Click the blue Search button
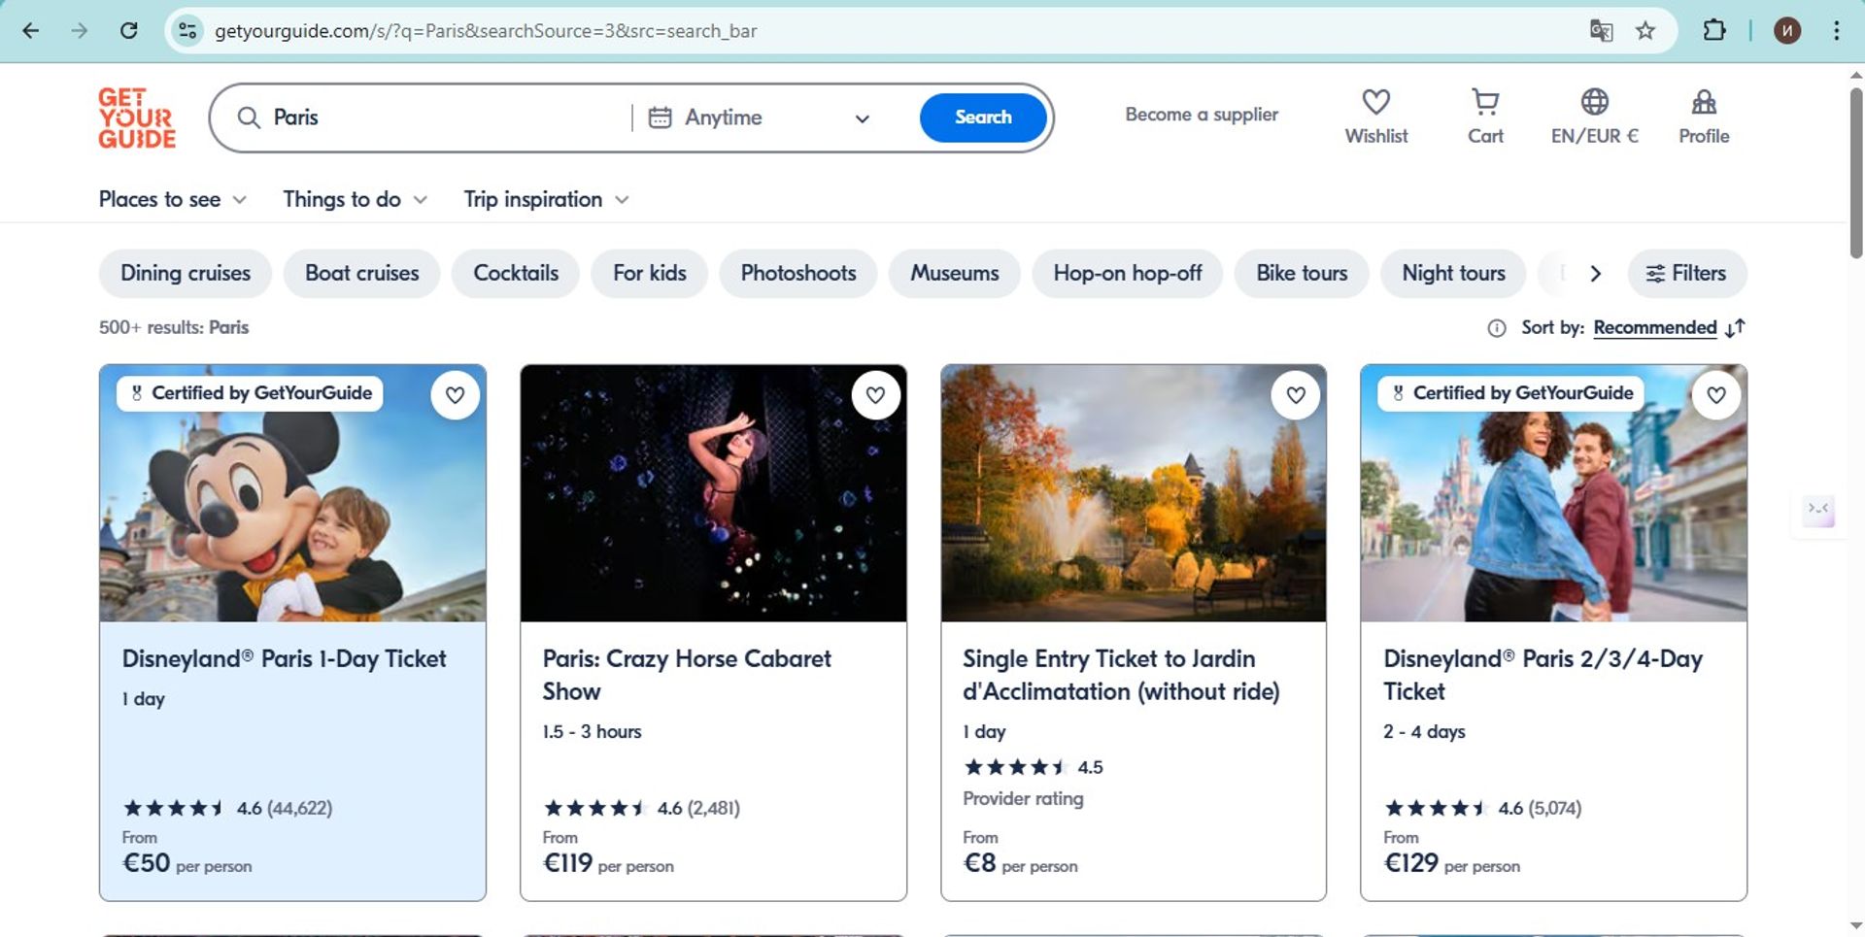This screenshot has width=1865, height=937. click(x=982, y=117)
